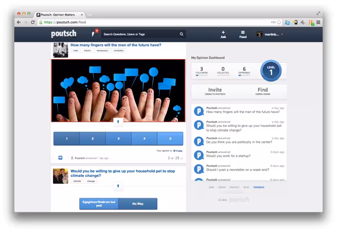Click the Feedback footer link

[259, 187]
